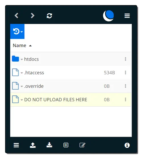Select the .htaccess file name

click(34, 73)
